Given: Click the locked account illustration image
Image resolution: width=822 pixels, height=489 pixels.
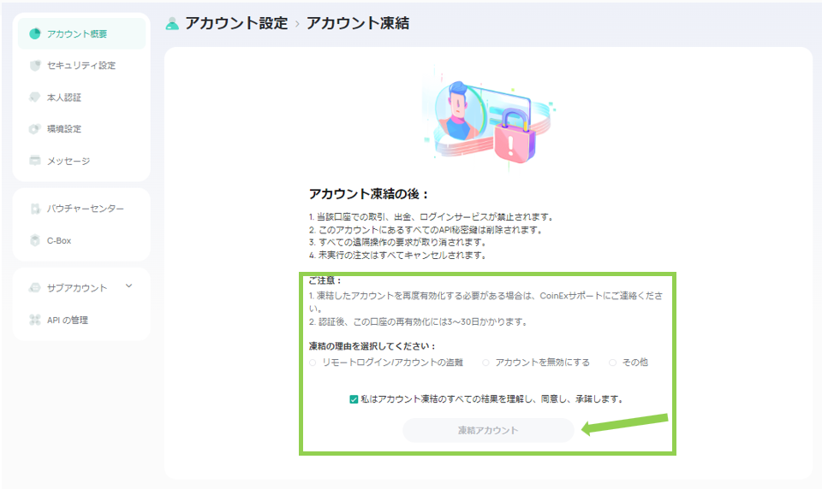Looking at the screenshot, I should pos(488,121).
